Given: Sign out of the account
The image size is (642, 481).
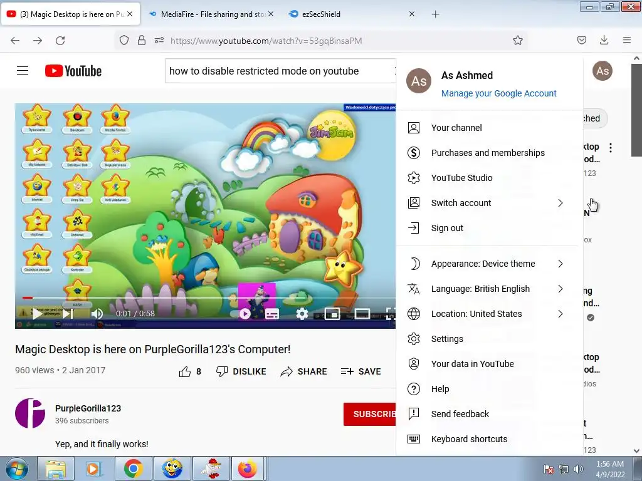Looking at the screenshot, I should coord(490,228).
